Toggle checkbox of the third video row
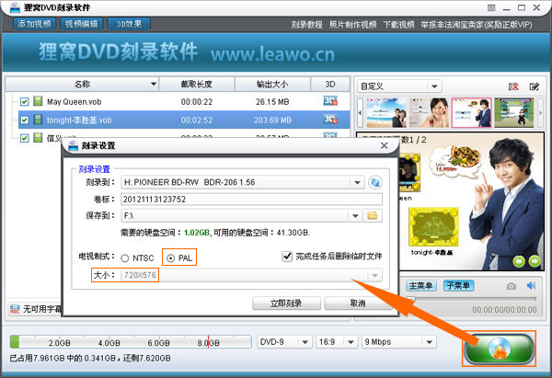This screenshot has width=552, height=378. tap(24, 138)
